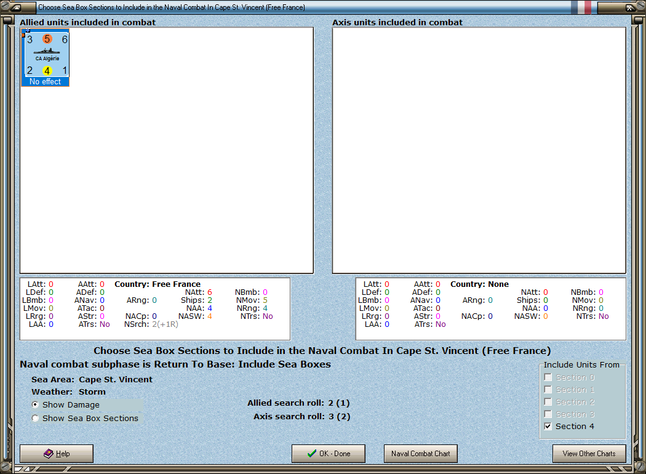Click the 'Allied units included in combat' heading
Screen dimensions: 646x474
[x=88, y=22]
